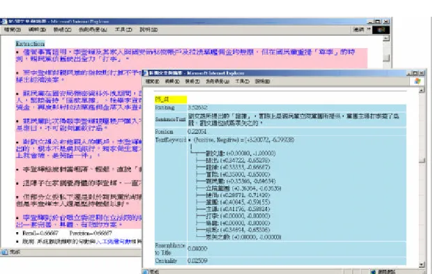Open 說明 menu in the back Extraction window
433x274 pixels.
click(x=149, y=29)
